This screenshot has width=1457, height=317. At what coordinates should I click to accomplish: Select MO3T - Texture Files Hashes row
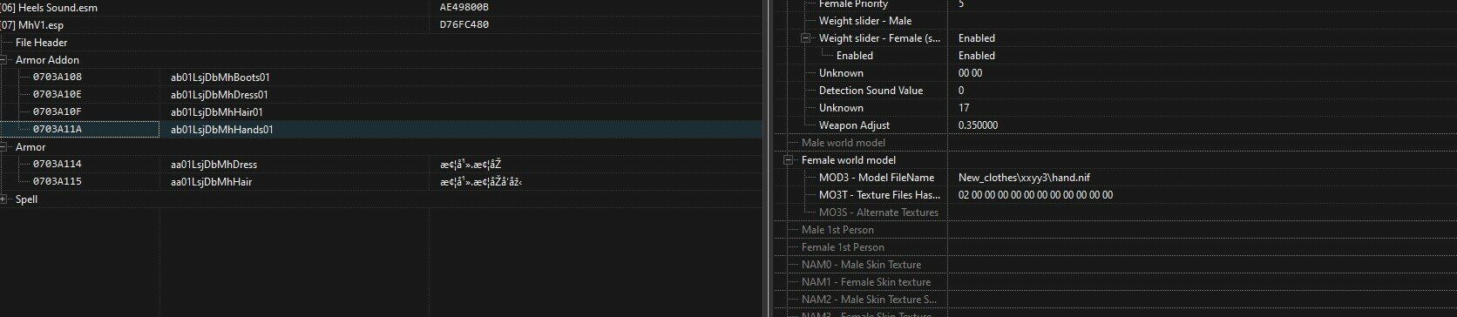pyautogui.click(x=879, y=195)
